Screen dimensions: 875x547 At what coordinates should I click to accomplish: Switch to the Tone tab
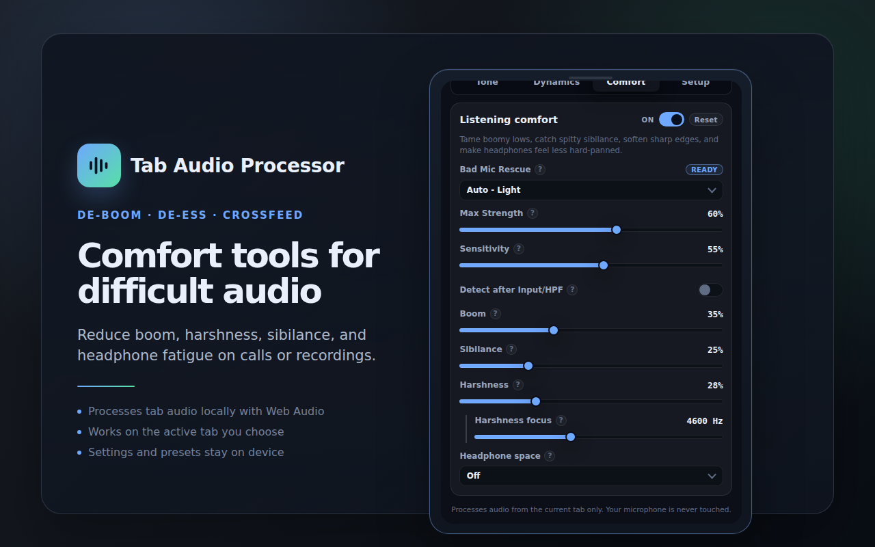(x=487, y=83)
